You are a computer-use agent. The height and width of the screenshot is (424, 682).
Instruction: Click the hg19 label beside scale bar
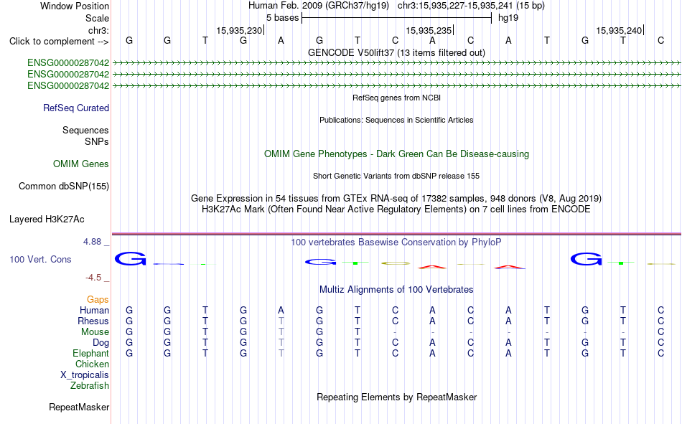point(508,18)
